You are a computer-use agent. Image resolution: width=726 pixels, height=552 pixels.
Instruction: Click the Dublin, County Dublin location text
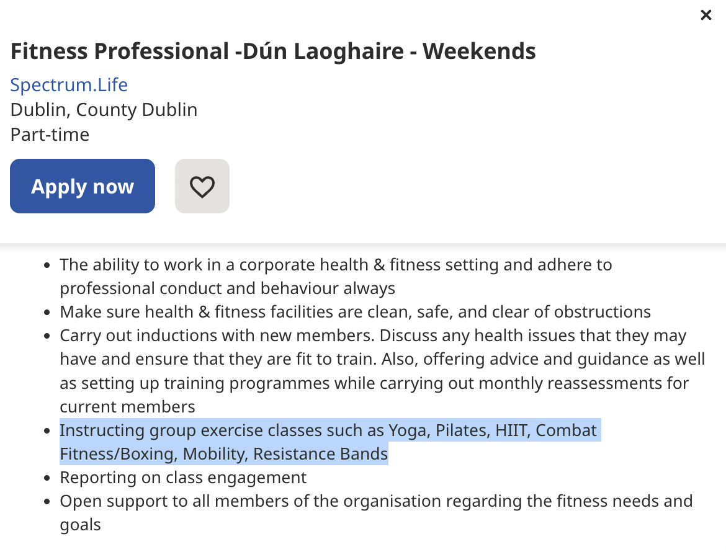click(104, 109)
